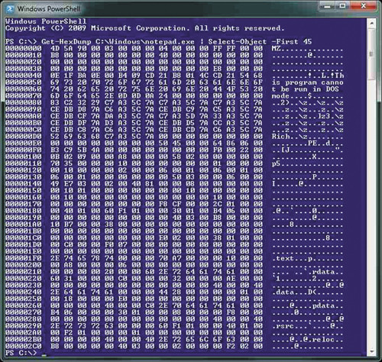Click the 'p5' ASCII text in row 00000110
Screen dimensions: 382x362
[276, 163]
